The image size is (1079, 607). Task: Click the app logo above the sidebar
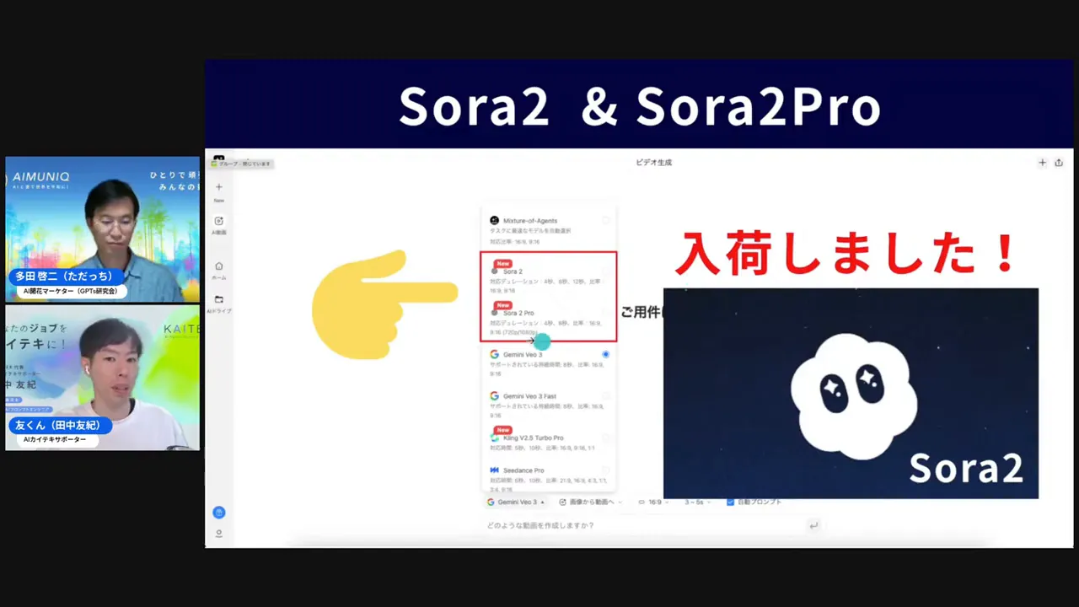click(x=219, y=158)
